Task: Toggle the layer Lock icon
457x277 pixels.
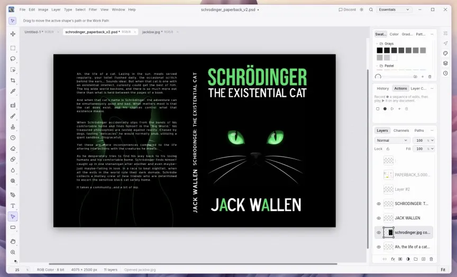Action: pyautogui.click(x=388, y=149)
